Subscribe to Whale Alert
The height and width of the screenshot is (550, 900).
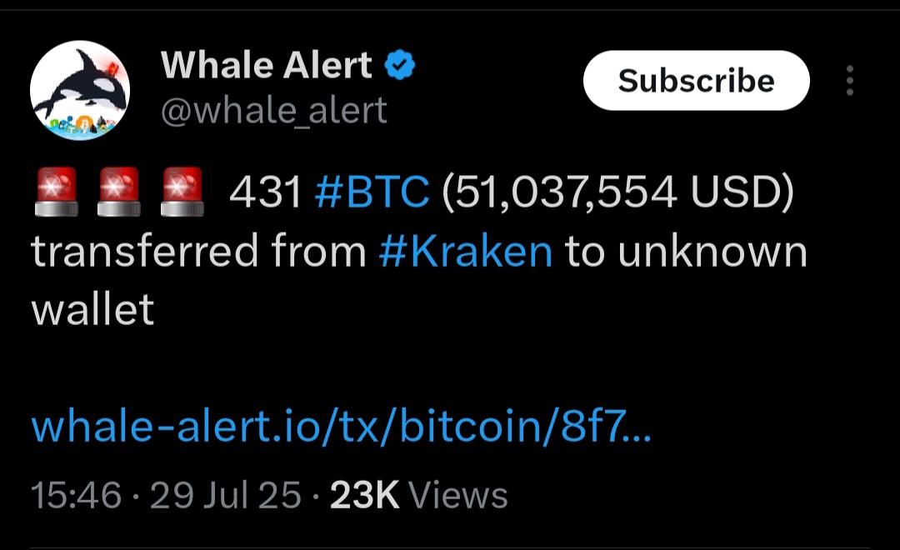pos(696,80)
